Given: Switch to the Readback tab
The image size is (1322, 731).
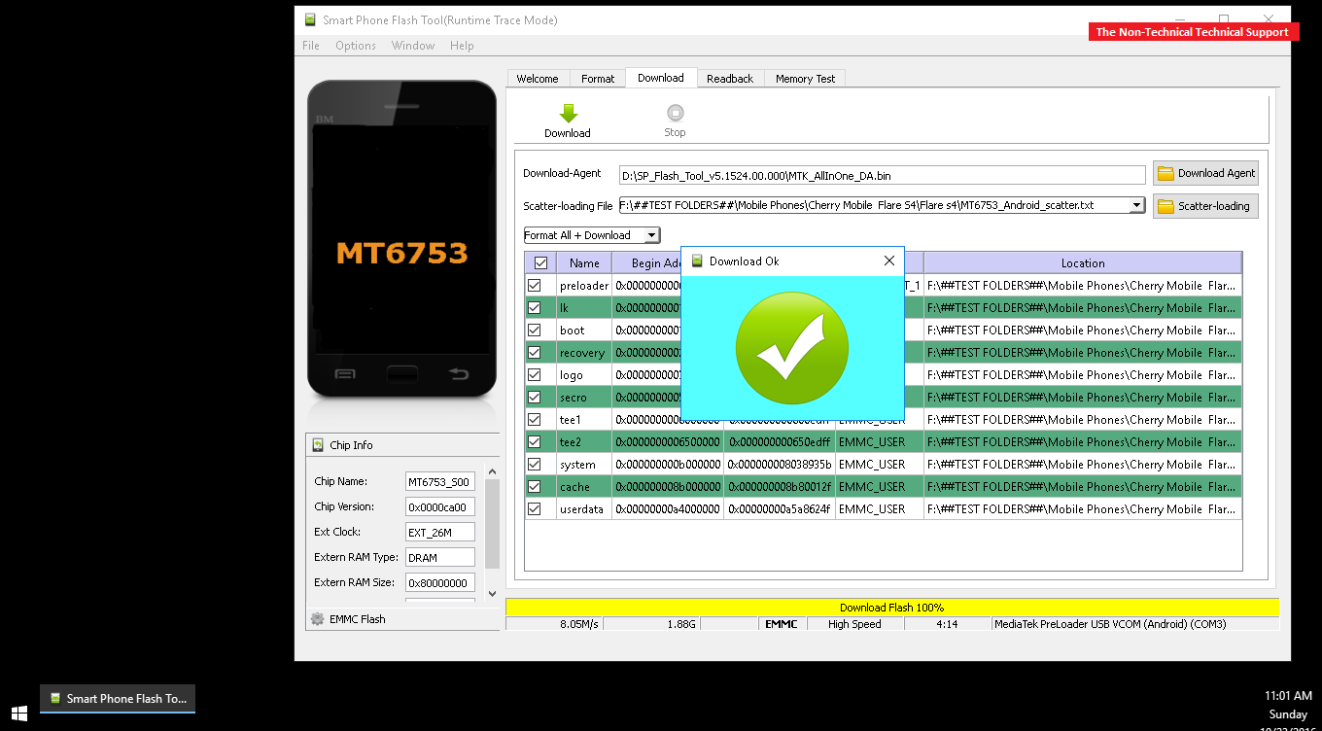Looking at the screenshot, I should pyautogui.click(x=730, y=79).
